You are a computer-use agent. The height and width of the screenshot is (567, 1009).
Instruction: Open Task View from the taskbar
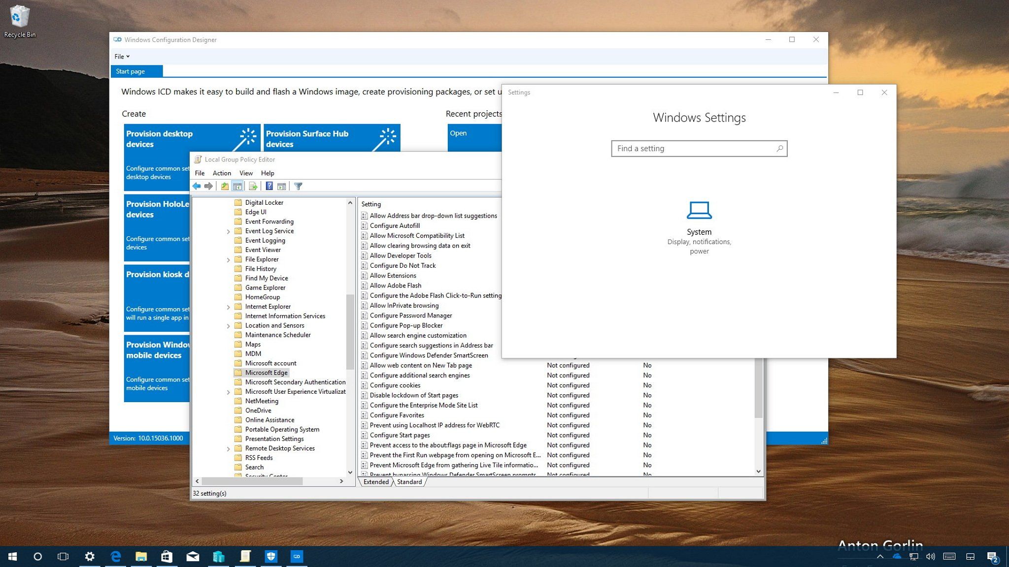pyautogui.click(x=63, y=557)
